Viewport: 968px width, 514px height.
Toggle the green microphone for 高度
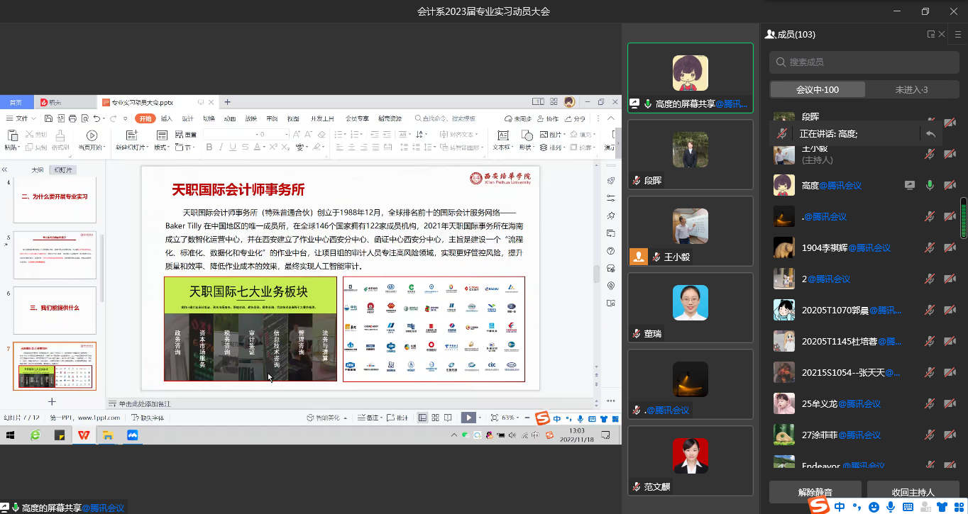click(x=930, y=185)
